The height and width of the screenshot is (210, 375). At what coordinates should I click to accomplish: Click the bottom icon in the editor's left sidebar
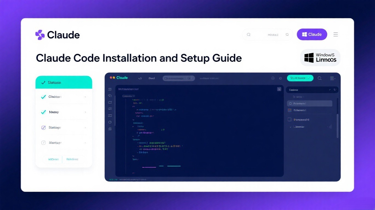[x=110, y=129]
